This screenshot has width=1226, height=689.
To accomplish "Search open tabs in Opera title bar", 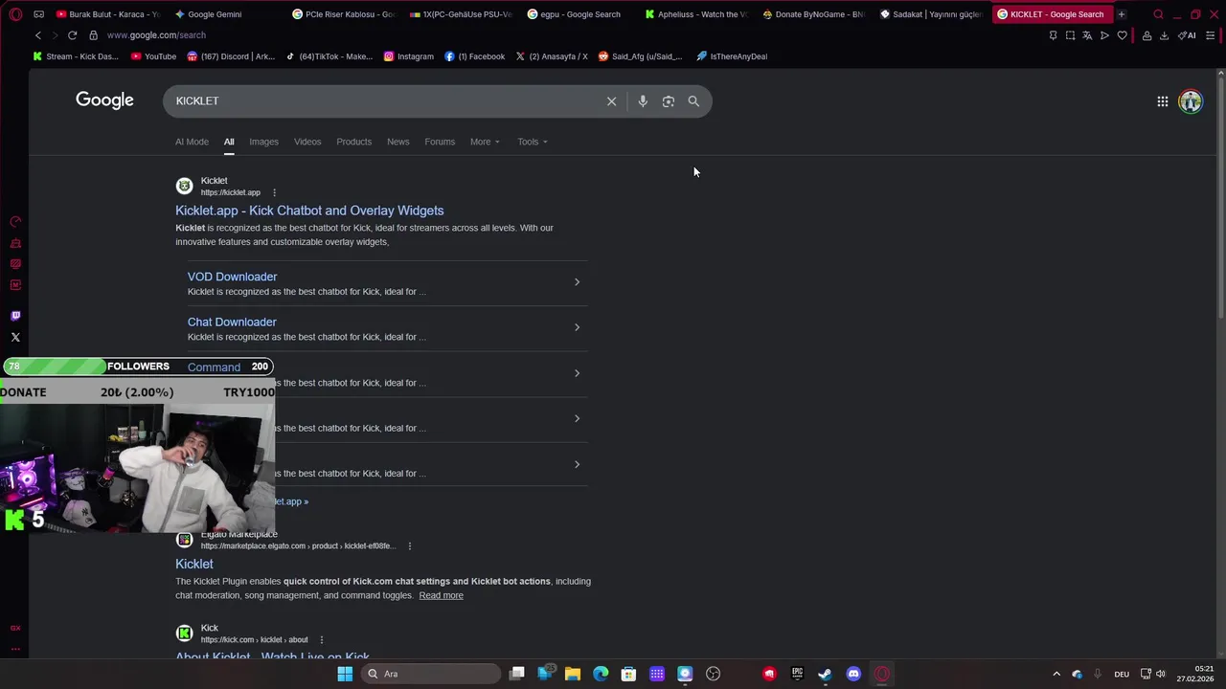I will [1158, 14].
